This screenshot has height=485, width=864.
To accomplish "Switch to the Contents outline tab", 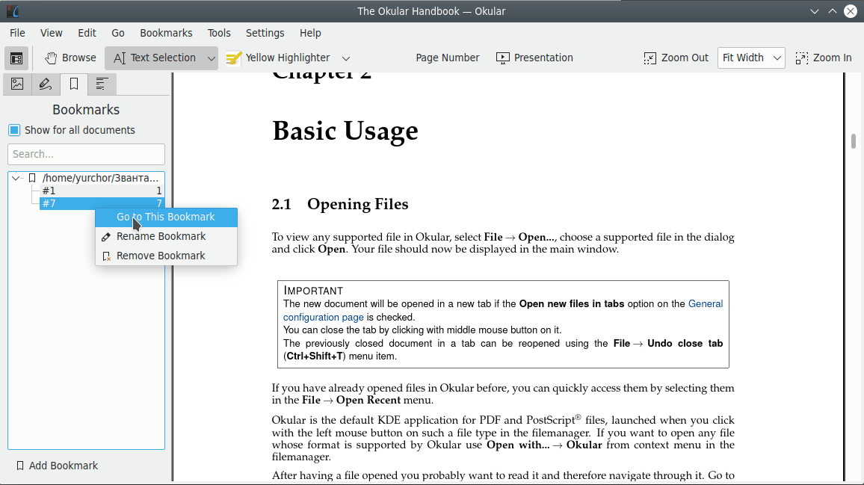I will coord(102,84).
